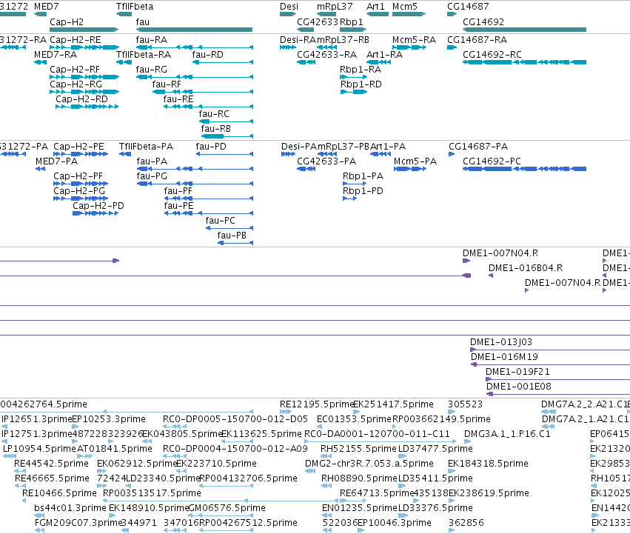Image resolution: width=630 pixels, height=534 pixels.
Task: Click the CG14687 gene label
Action: pyautogui.click(x=468, y=7)
